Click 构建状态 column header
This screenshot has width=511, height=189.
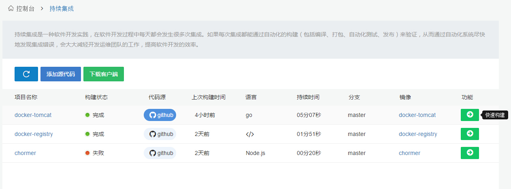[96, 97]
